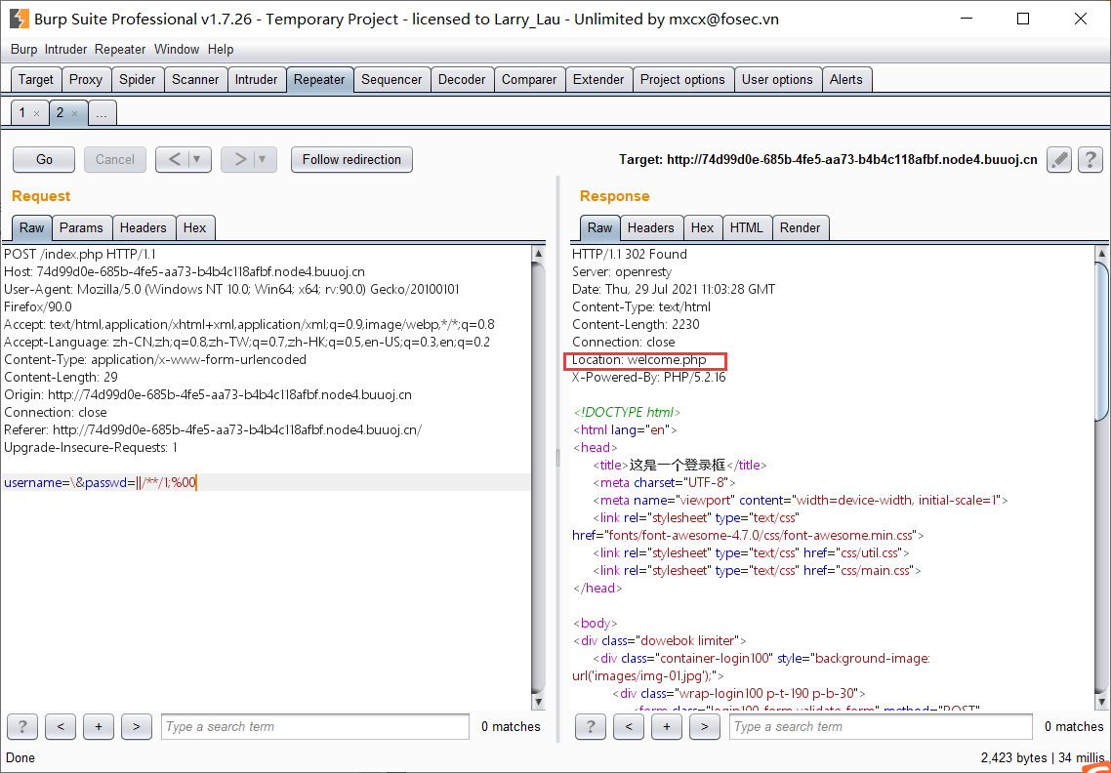Screen dimensions: 1111x773
Task: Close Repeater tab 1 with its x
Action: click(37, 113)
